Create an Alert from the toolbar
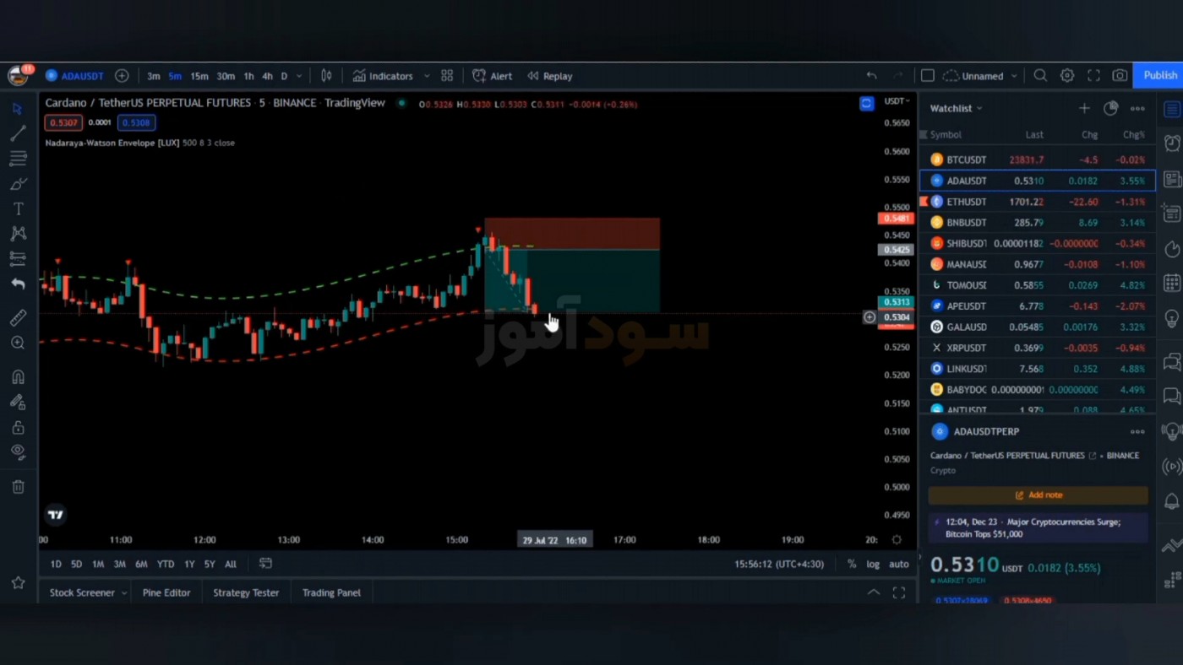Image resolution: width=1183 pixels, height=665 pixels. point(493,76)
